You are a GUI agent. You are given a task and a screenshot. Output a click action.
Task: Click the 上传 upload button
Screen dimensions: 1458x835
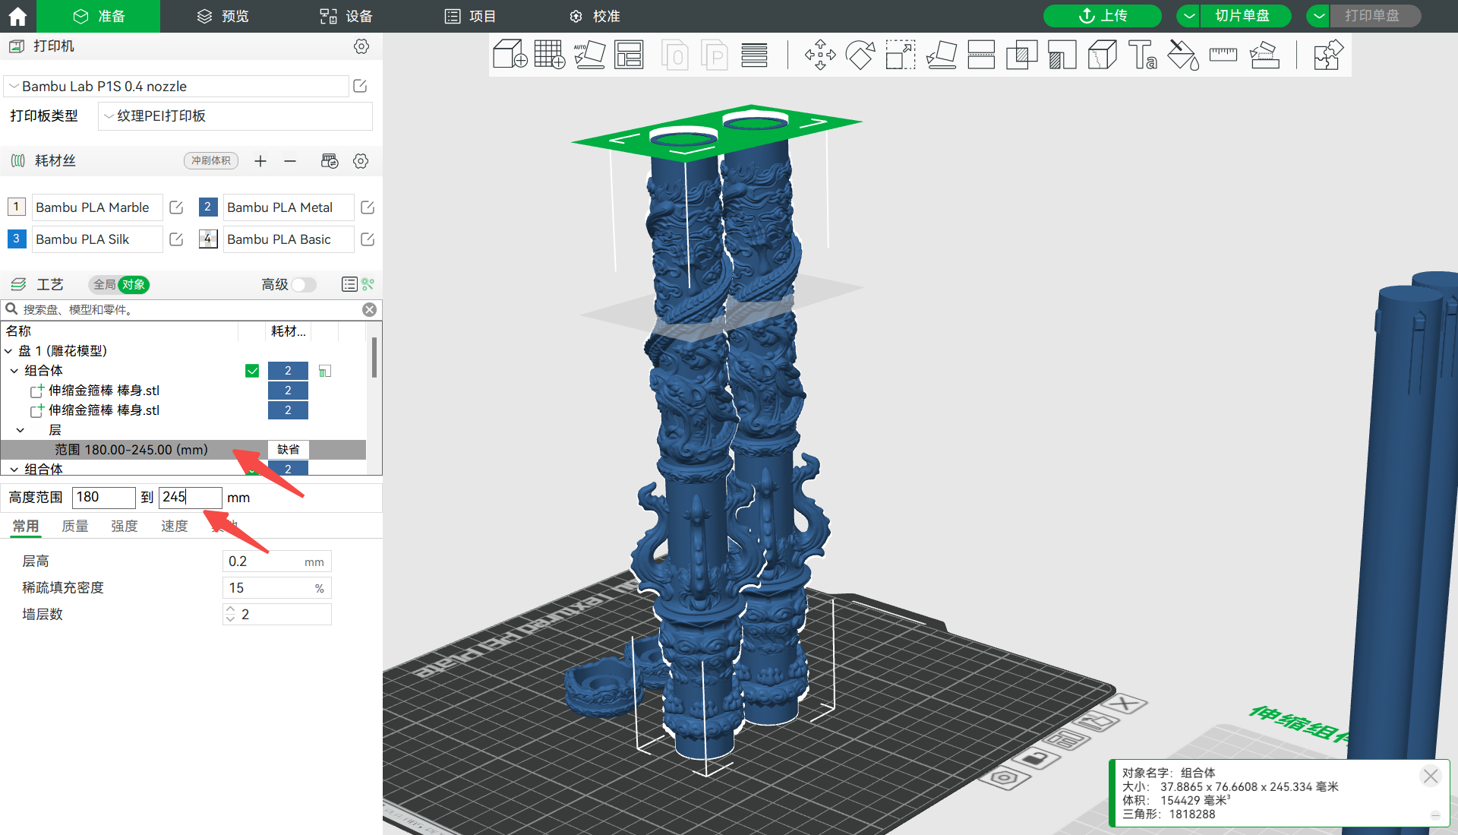click(1103, 16)
